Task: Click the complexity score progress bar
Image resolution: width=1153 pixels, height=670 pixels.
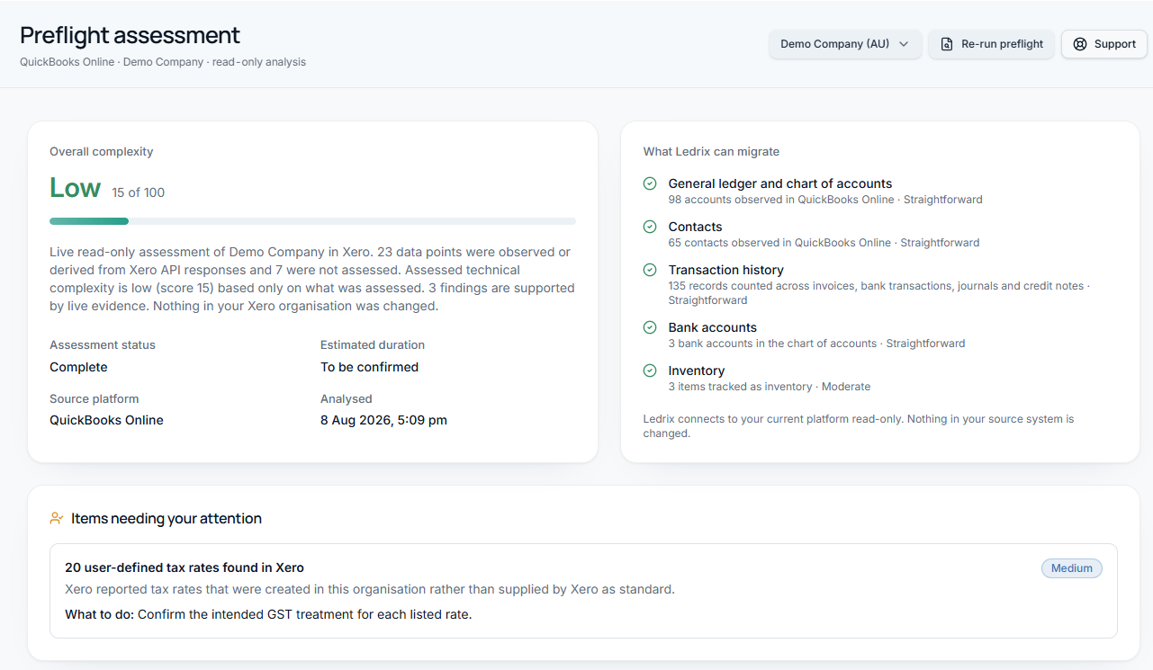Action: [x=312, y=221]
